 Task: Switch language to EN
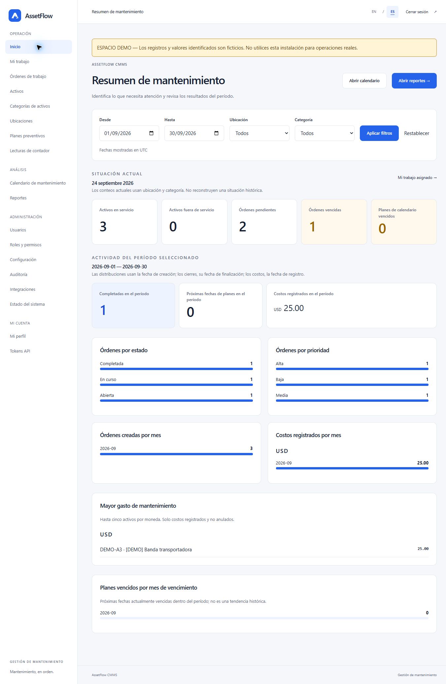374,12
